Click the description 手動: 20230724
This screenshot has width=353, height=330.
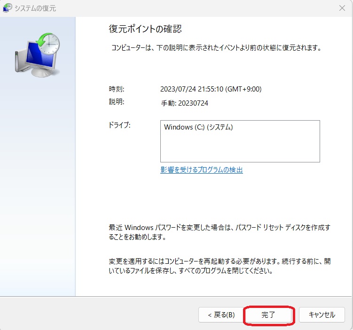coord(185,103)
